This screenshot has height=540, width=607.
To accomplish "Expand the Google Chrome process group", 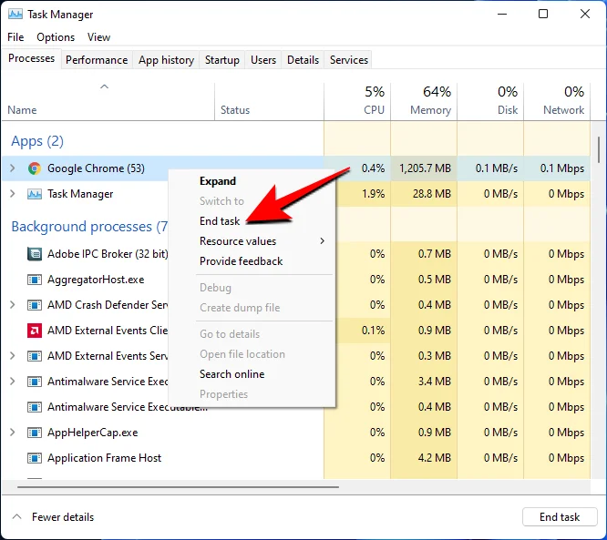I will 13,168.
